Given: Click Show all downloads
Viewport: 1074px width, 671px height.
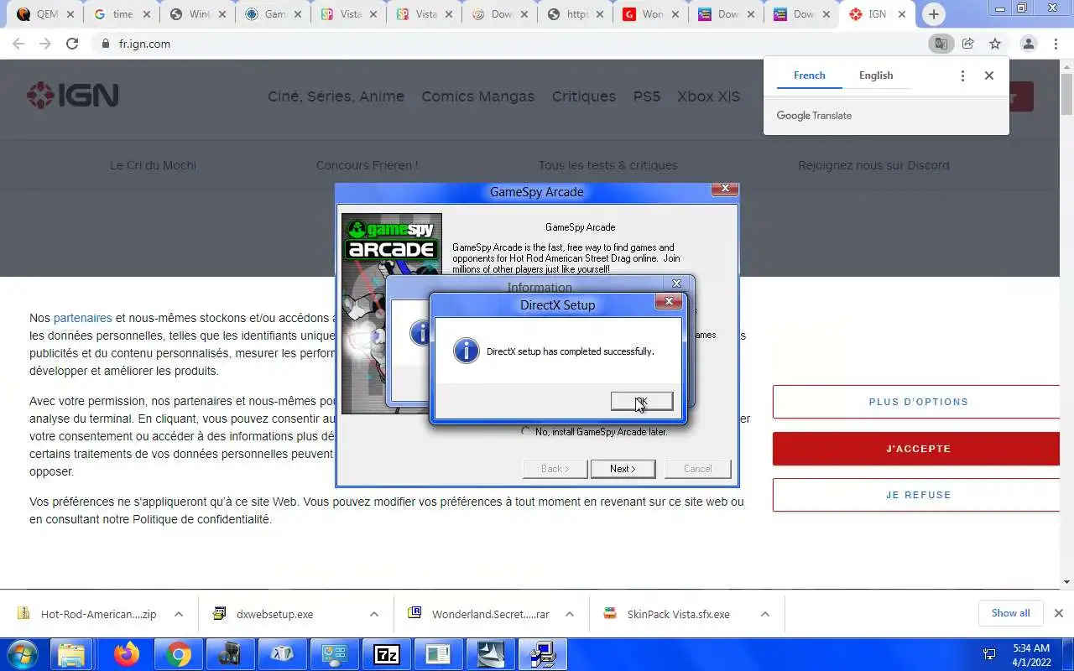Looking at the screenshot, I should click(x=1010, y=613).
